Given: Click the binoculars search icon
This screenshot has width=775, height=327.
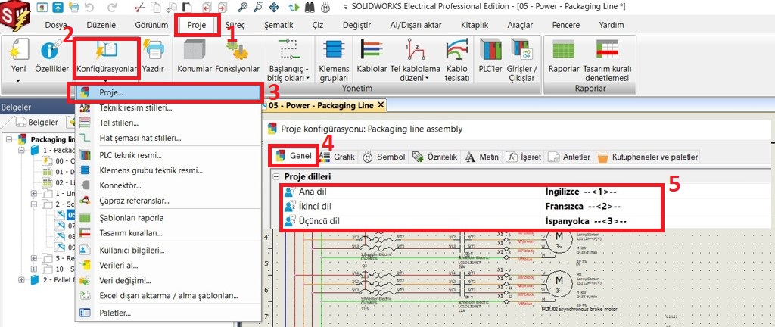Looking at the screenshot, I should point(310,8).
